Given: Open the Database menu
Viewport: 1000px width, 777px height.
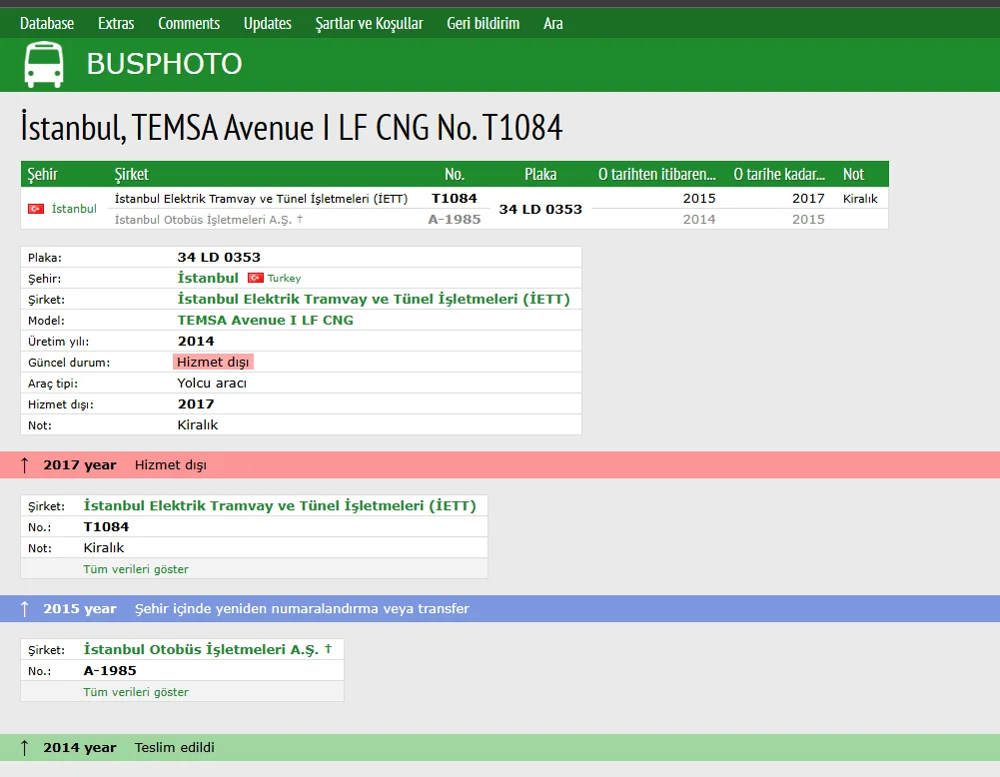Looking at the screenshot, I should pyautogui.click(x=47, y=23).
